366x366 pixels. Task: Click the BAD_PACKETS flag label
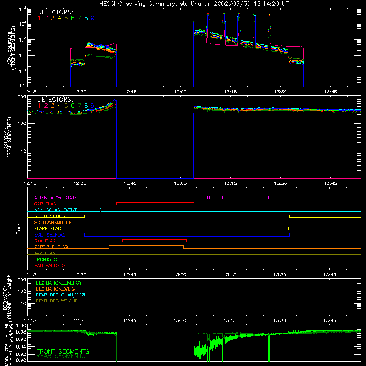click(x=50, y=265)
